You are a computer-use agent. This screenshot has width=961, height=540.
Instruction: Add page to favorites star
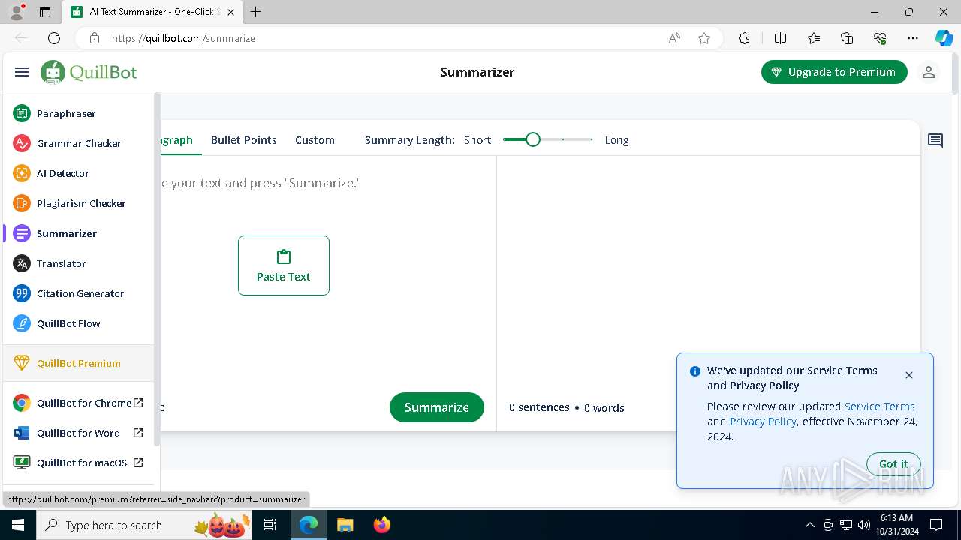tap(704, 38)
